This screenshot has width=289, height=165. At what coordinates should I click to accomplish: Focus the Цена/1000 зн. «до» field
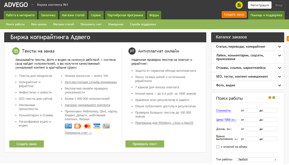[270, 120]
